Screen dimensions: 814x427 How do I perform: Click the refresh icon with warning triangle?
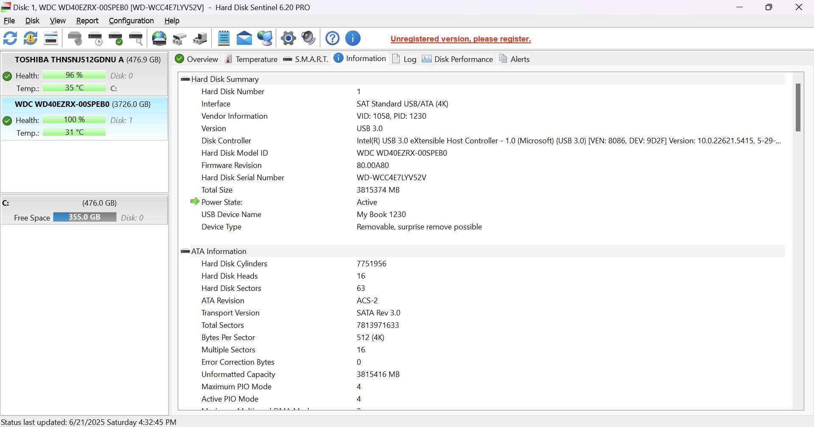coord(31,39)
